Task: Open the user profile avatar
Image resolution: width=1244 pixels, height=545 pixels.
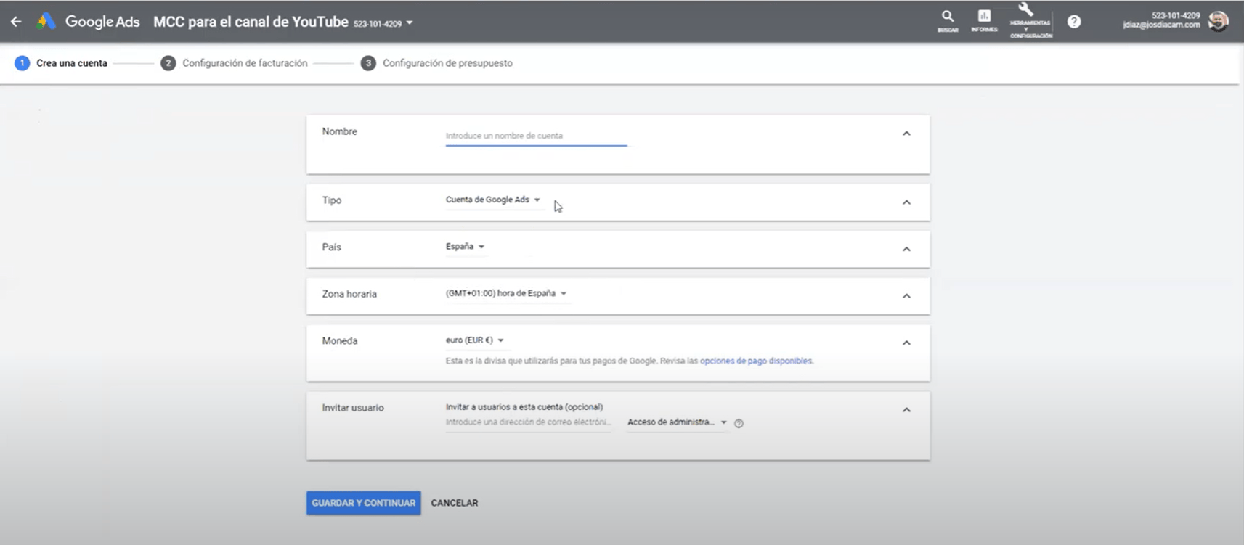Action: point(1218,21)
